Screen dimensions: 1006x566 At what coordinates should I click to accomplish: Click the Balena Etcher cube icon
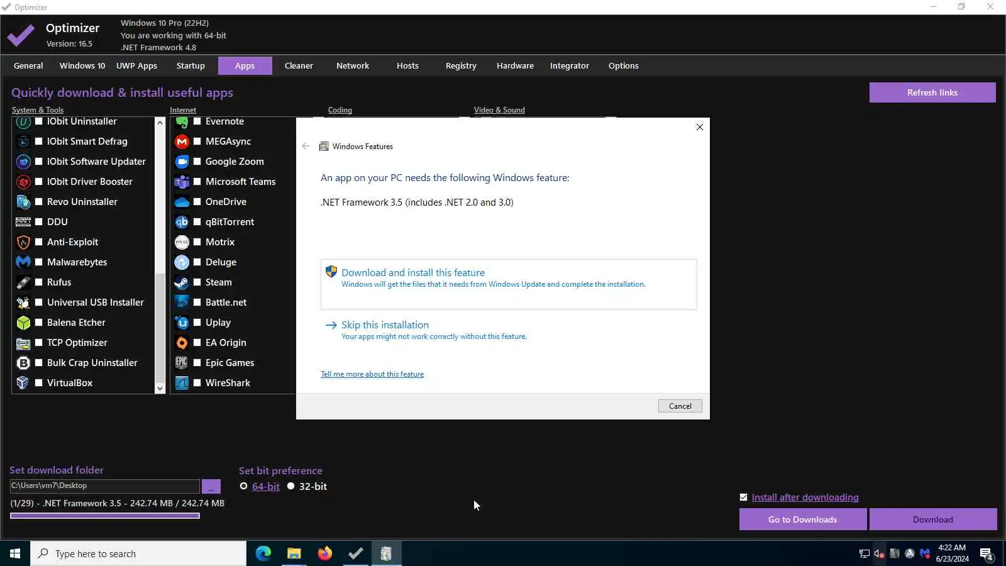click(x=23, y=323)
